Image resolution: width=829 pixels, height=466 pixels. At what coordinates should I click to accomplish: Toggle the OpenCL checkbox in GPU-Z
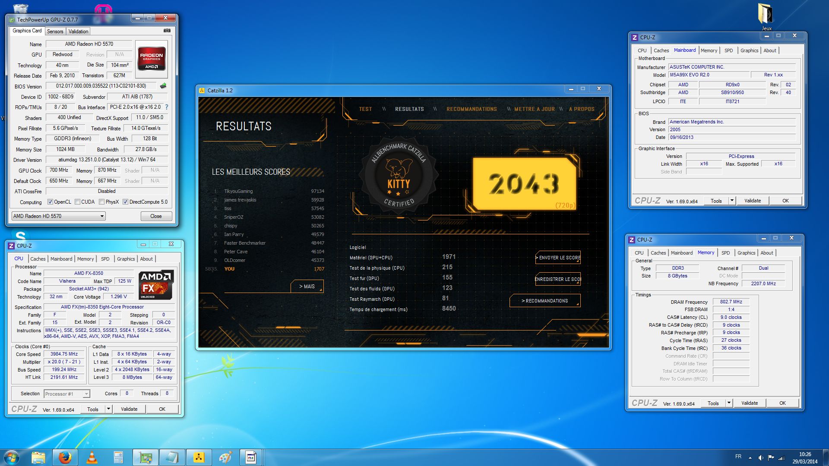click(x=51, y=202)
